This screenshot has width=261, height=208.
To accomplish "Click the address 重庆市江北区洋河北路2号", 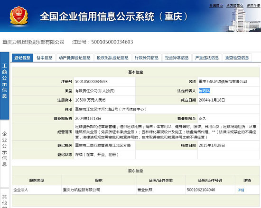I will [96, 109].
